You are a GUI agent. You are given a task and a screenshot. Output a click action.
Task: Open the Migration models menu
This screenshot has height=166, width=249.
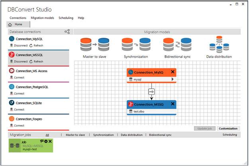(x=42, y=18)
